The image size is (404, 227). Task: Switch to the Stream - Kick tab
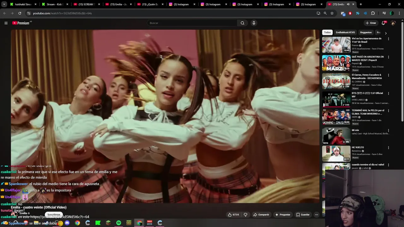[x=55, y=4]
